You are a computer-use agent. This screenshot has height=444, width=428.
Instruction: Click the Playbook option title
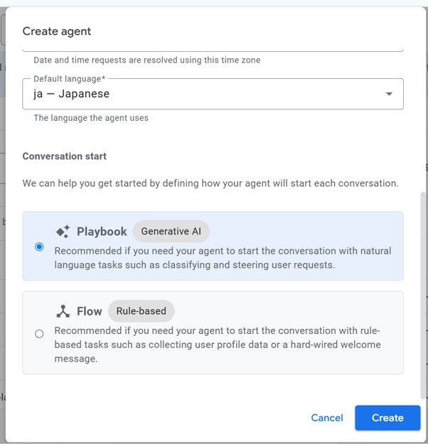coord(102,232)
